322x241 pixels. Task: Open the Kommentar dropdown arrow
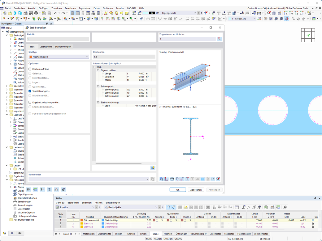point(147,179)
